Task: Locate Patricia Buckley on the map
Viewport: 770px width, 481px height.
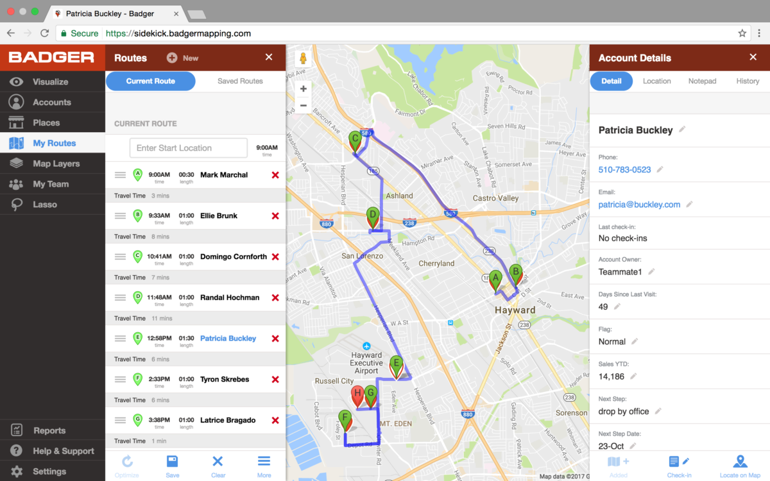Action: click(x=740, y=465)
